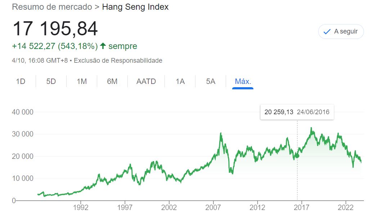Click the 40 000 y-axis label
374x214 pixels.
coord(22,112)
